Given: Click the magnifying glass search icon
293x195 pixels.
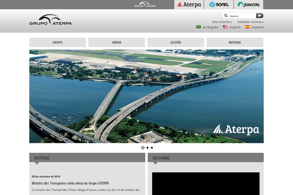Looking at the screenshot, I should coord(226,16).
